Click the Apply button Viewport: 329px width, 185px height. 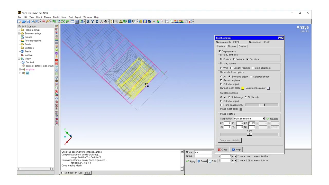point(191,161)
